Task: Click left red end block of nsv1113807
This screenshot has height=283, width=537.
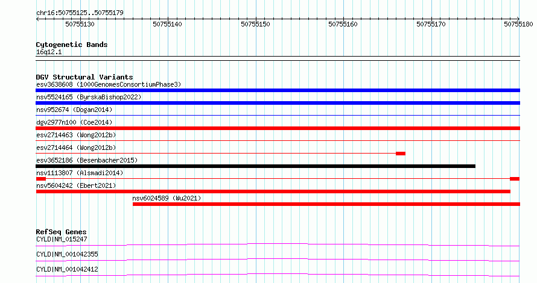Action: (x=41, y=179)
